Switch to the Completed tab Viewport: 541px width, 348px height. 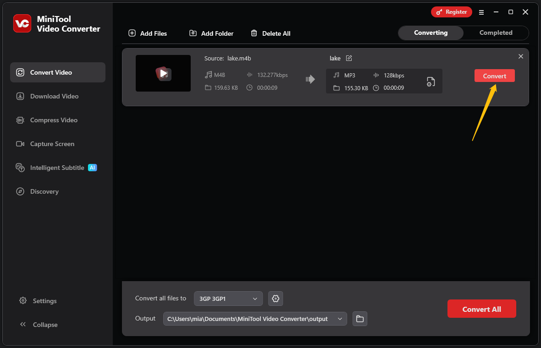(x=496, y=33)
